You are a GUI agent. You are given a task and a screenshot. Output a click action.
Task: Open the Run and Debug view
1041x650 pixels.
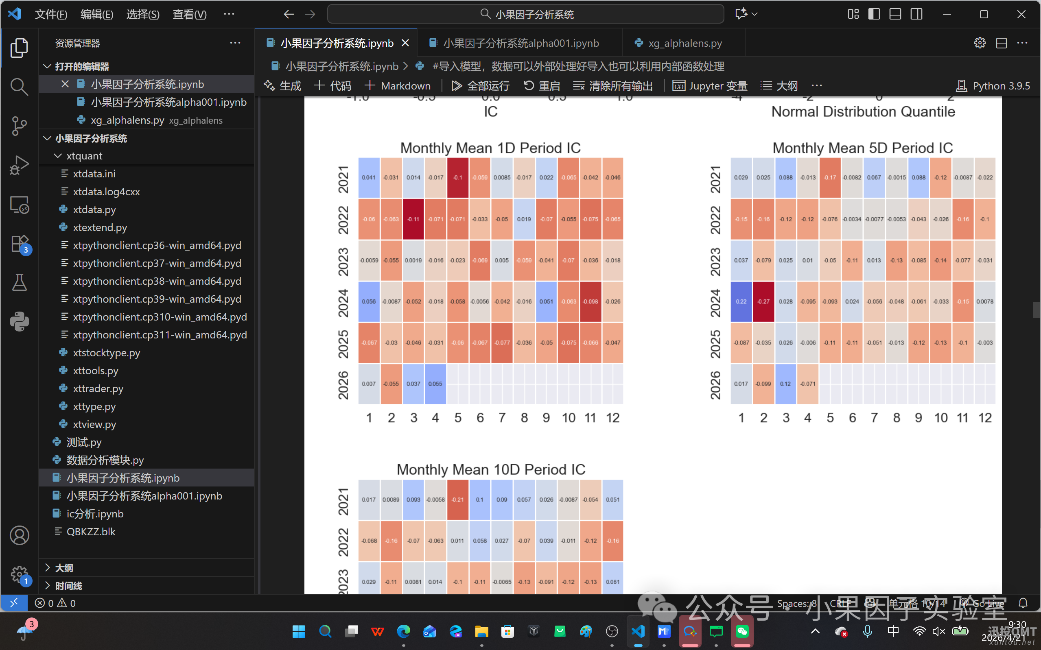tap(19, 165)
